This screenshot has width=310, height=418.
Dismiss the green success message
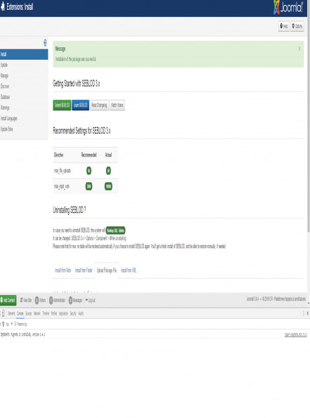(299, 48)
